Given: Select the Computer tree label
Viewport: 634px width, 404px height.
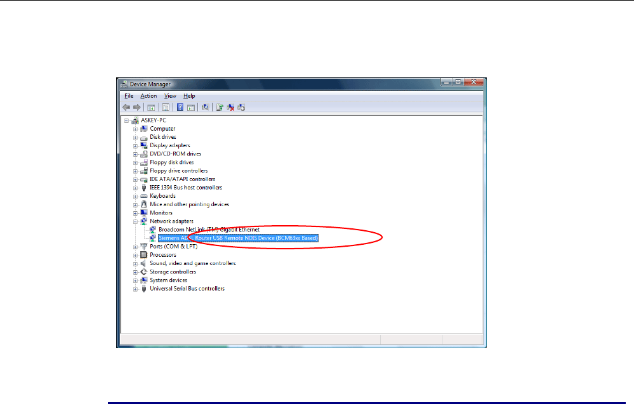Looking at the screenshot, I should point(162,129).
